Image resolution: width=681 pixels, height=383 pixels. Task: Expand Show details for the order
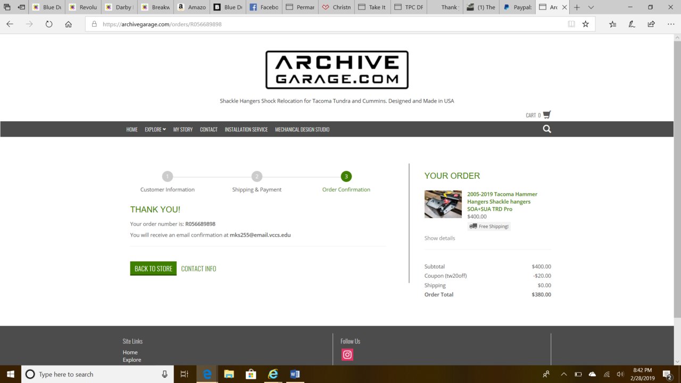pos(439,238)
